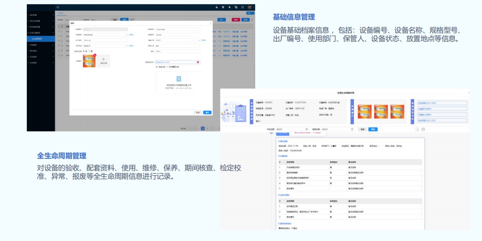The width and height of the screenshot is (482, 241).
Task: Submit the edit form via 提交 button
Action: (x=207, y=113)
